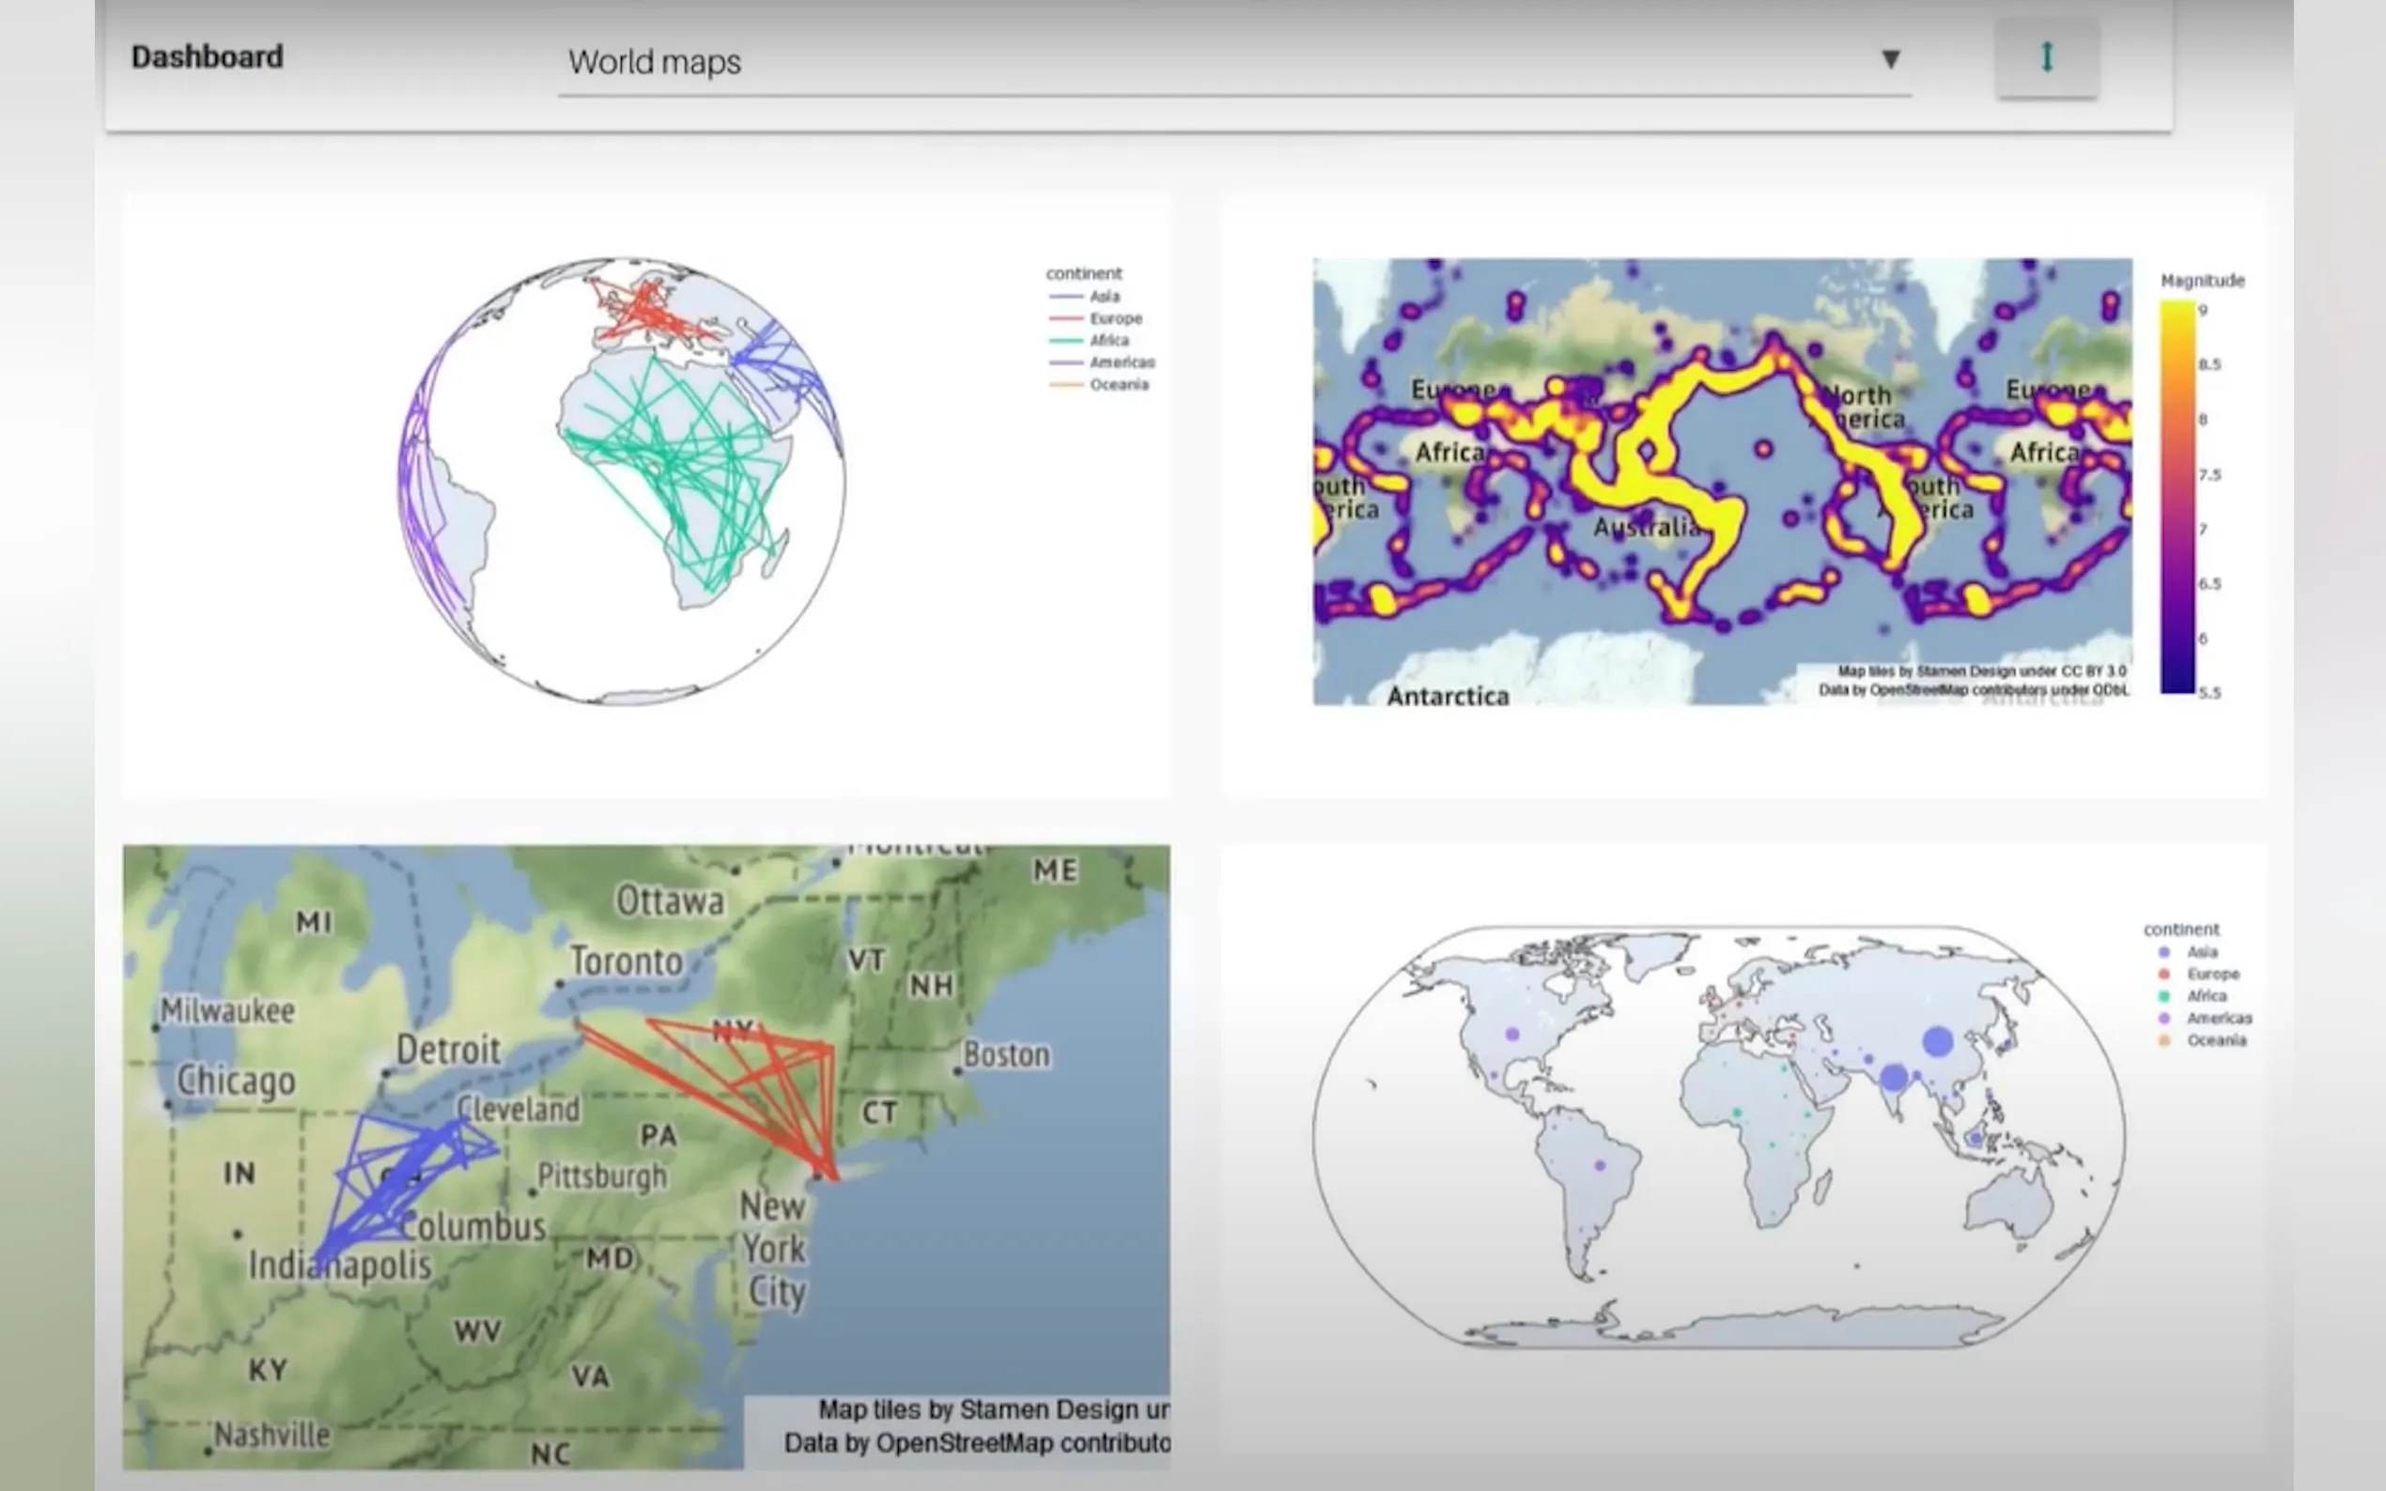The image size is (2386, 1491).
Task: Click the Dashboard title label
Action: [208, 57]
